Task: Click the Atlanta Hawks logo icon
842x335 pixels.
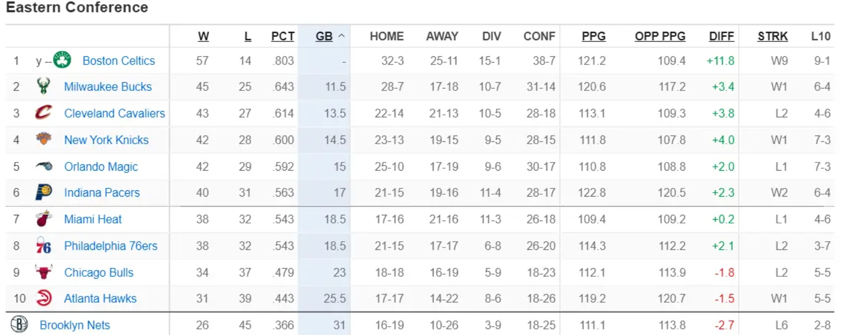Action: coord(43,298)
